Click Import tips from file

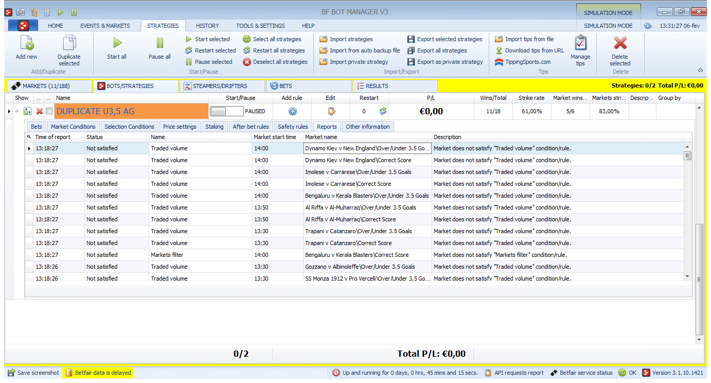pos(525,39)
